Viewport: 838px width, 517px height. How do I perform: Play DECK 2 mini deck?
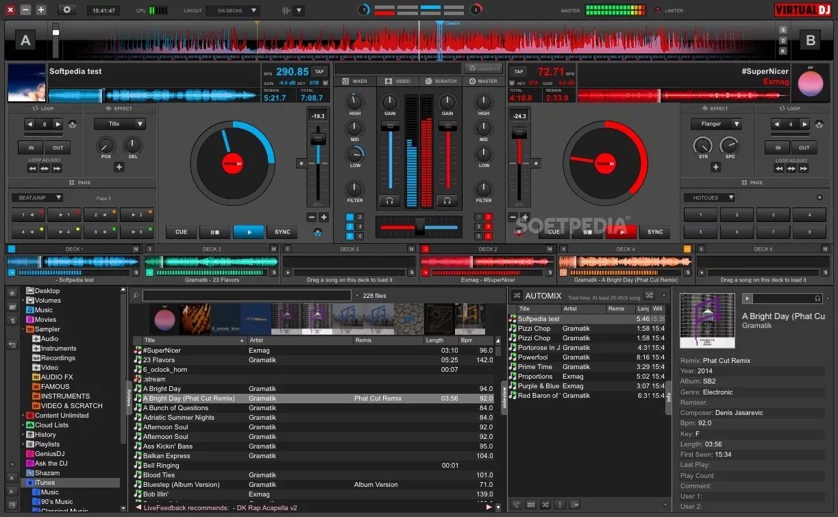click(425, 272)
